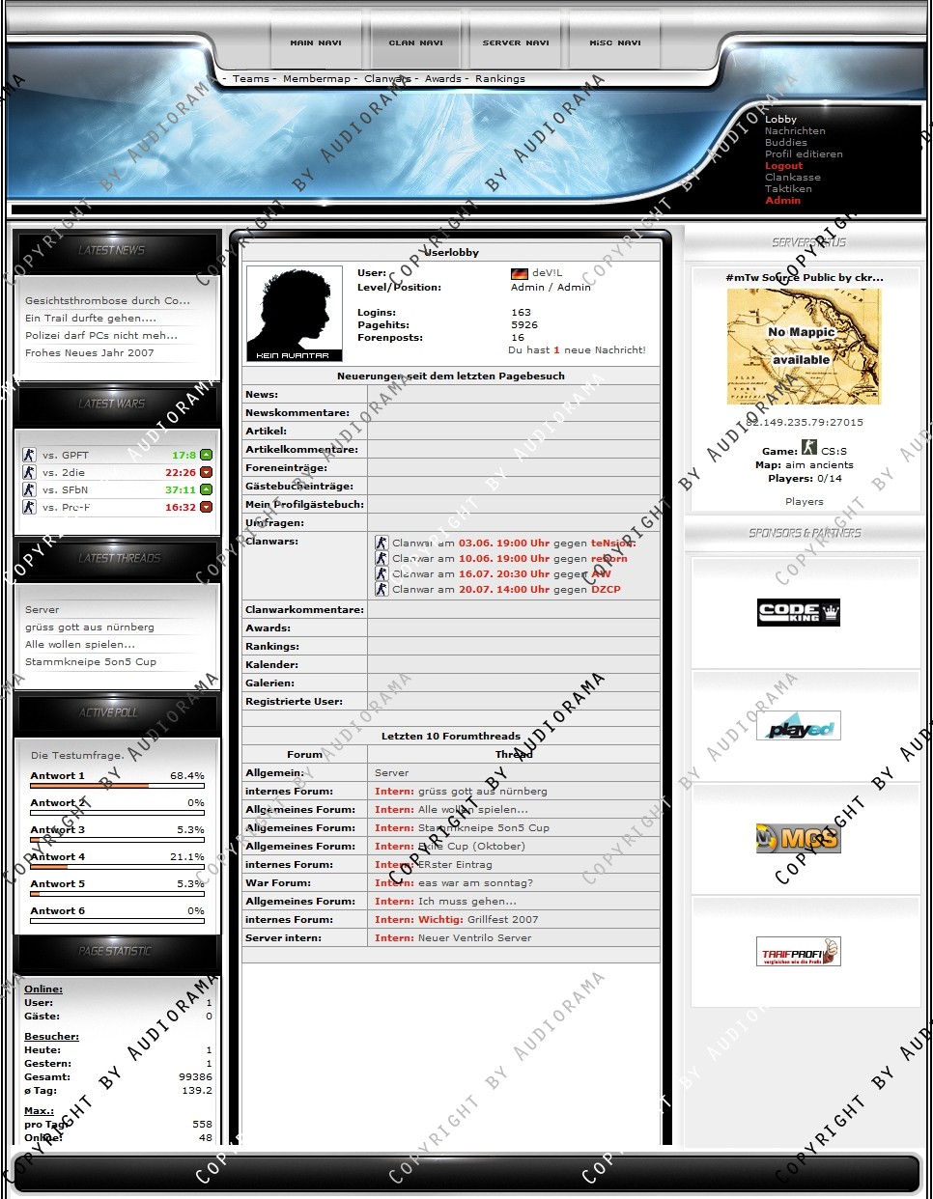The image size is (933, 1199).
Task: Click the green win arrow for 17:8 result
Action: click(206, 455)
